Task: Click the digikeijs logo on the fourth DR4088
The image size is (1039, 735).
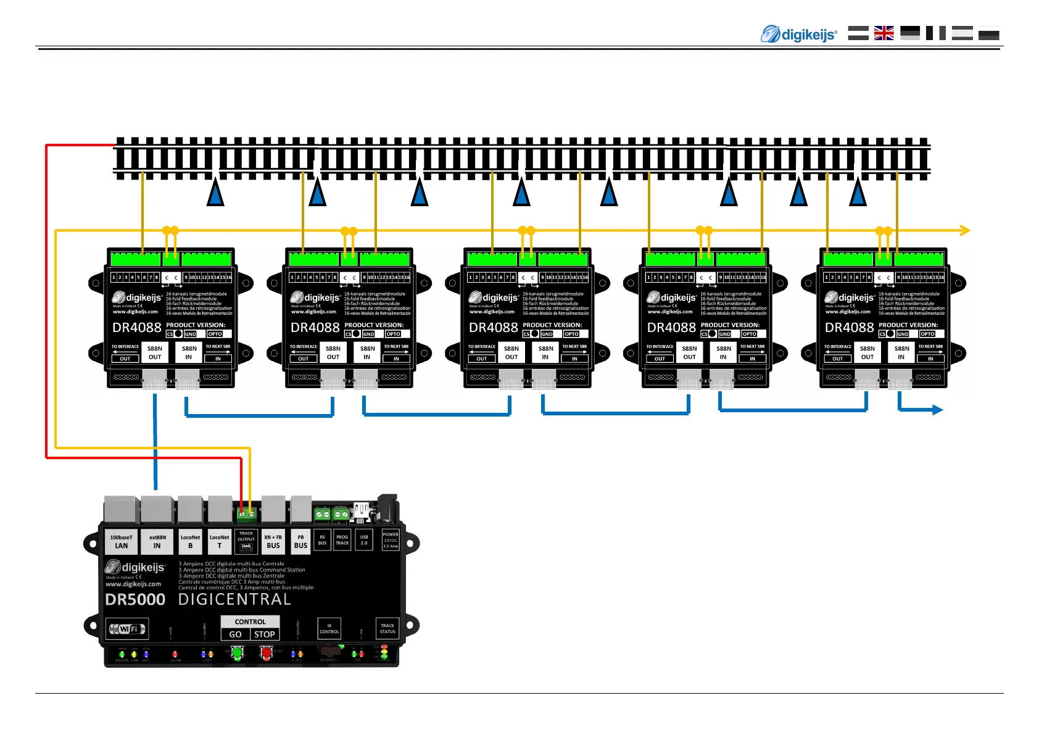Action: click(672, 297)
